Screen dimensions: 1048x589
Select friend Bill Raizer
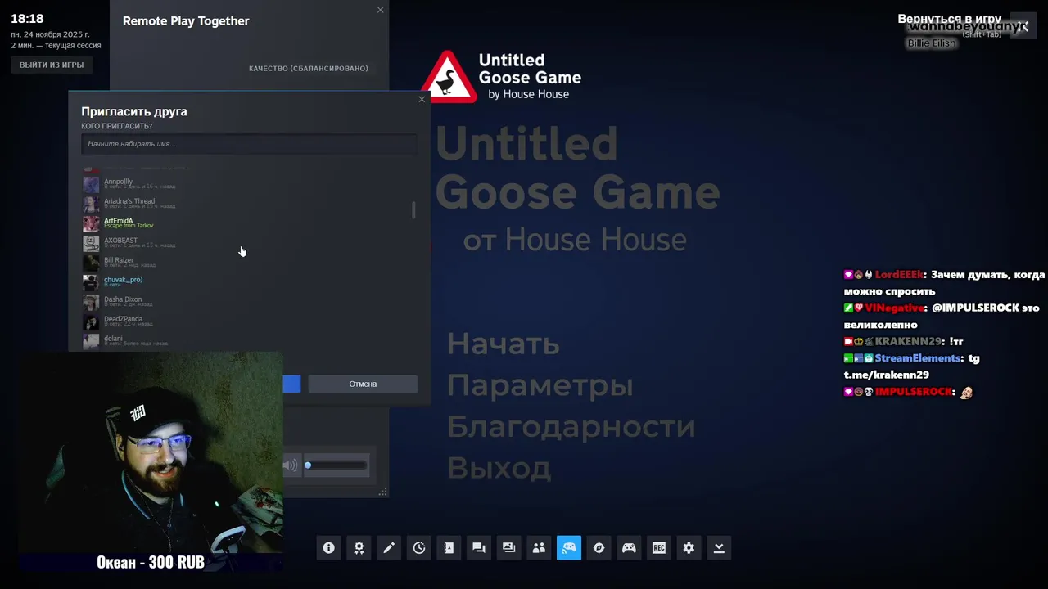coord(246,263)
